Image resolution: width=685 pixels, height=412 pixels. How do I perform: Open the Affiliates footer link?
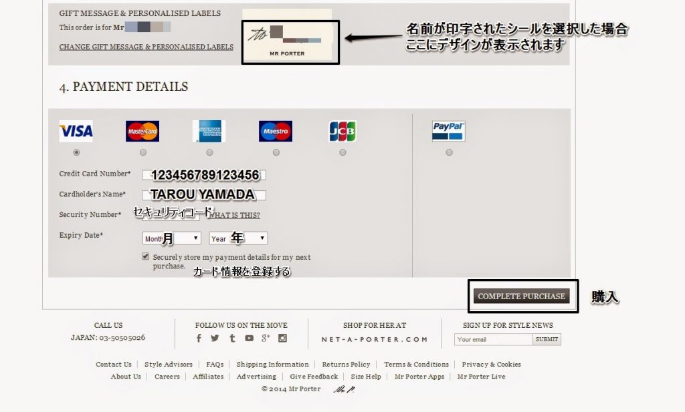208,376
